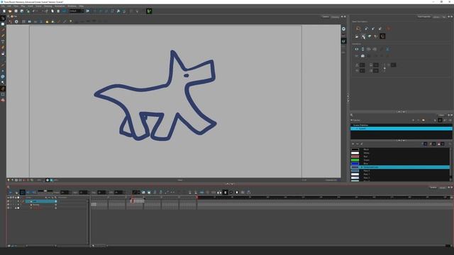Screen dimensions: 454x255
Task: Switch to the Colour tab
Action: click(x=441, y=115)
